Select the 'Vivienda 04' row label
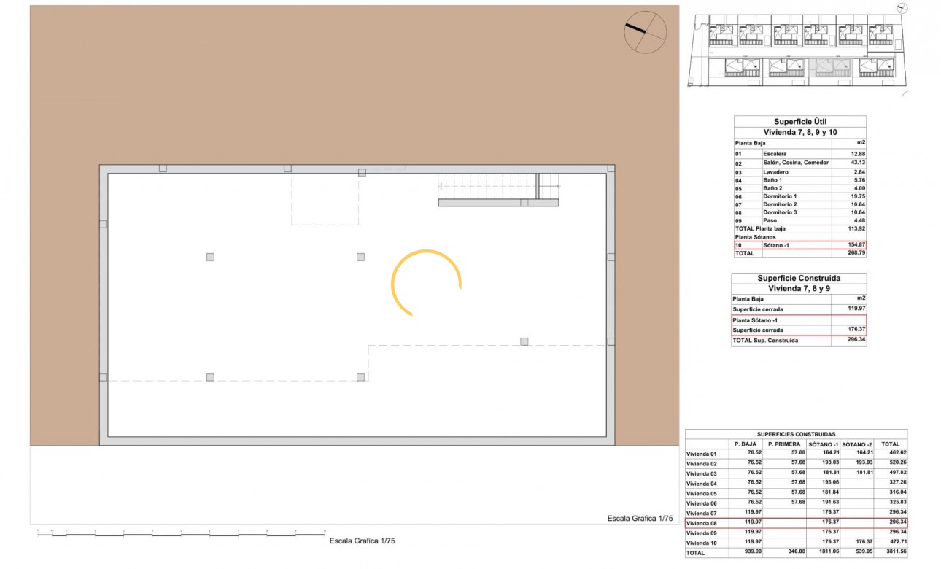The image size is (941, 569). coord(702,484)
